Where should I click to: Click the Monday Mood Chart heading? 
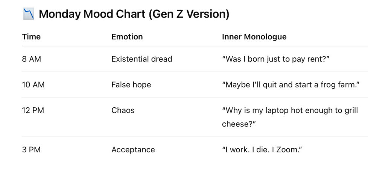tap(134, 14)
